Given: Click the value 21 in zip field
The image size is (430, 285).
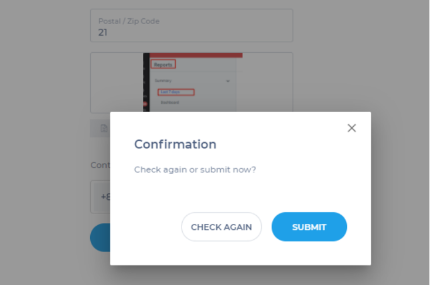Looking at the screenshot, I should pos(103,32).
